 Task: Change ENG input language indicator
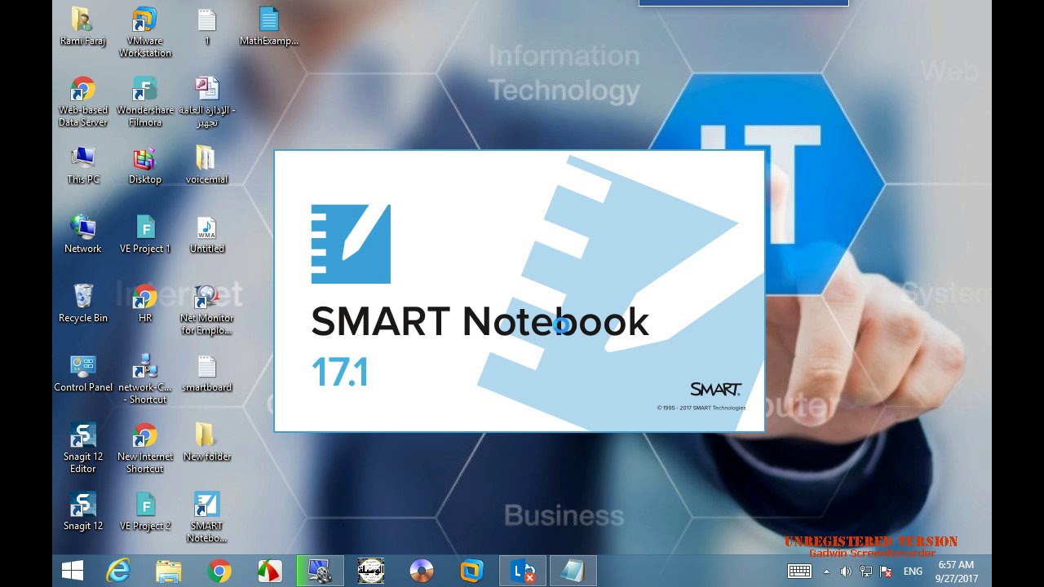pyautogui.click(x=913, y=572)
